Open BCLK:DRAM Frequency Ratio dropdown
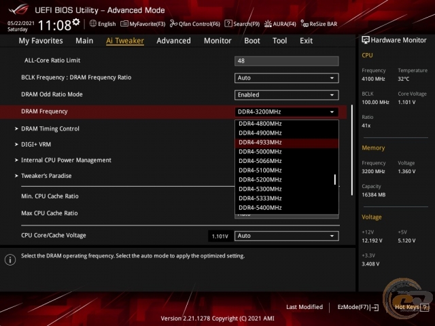The height and width of the screenshot is (326, 435). click(287, 78)
